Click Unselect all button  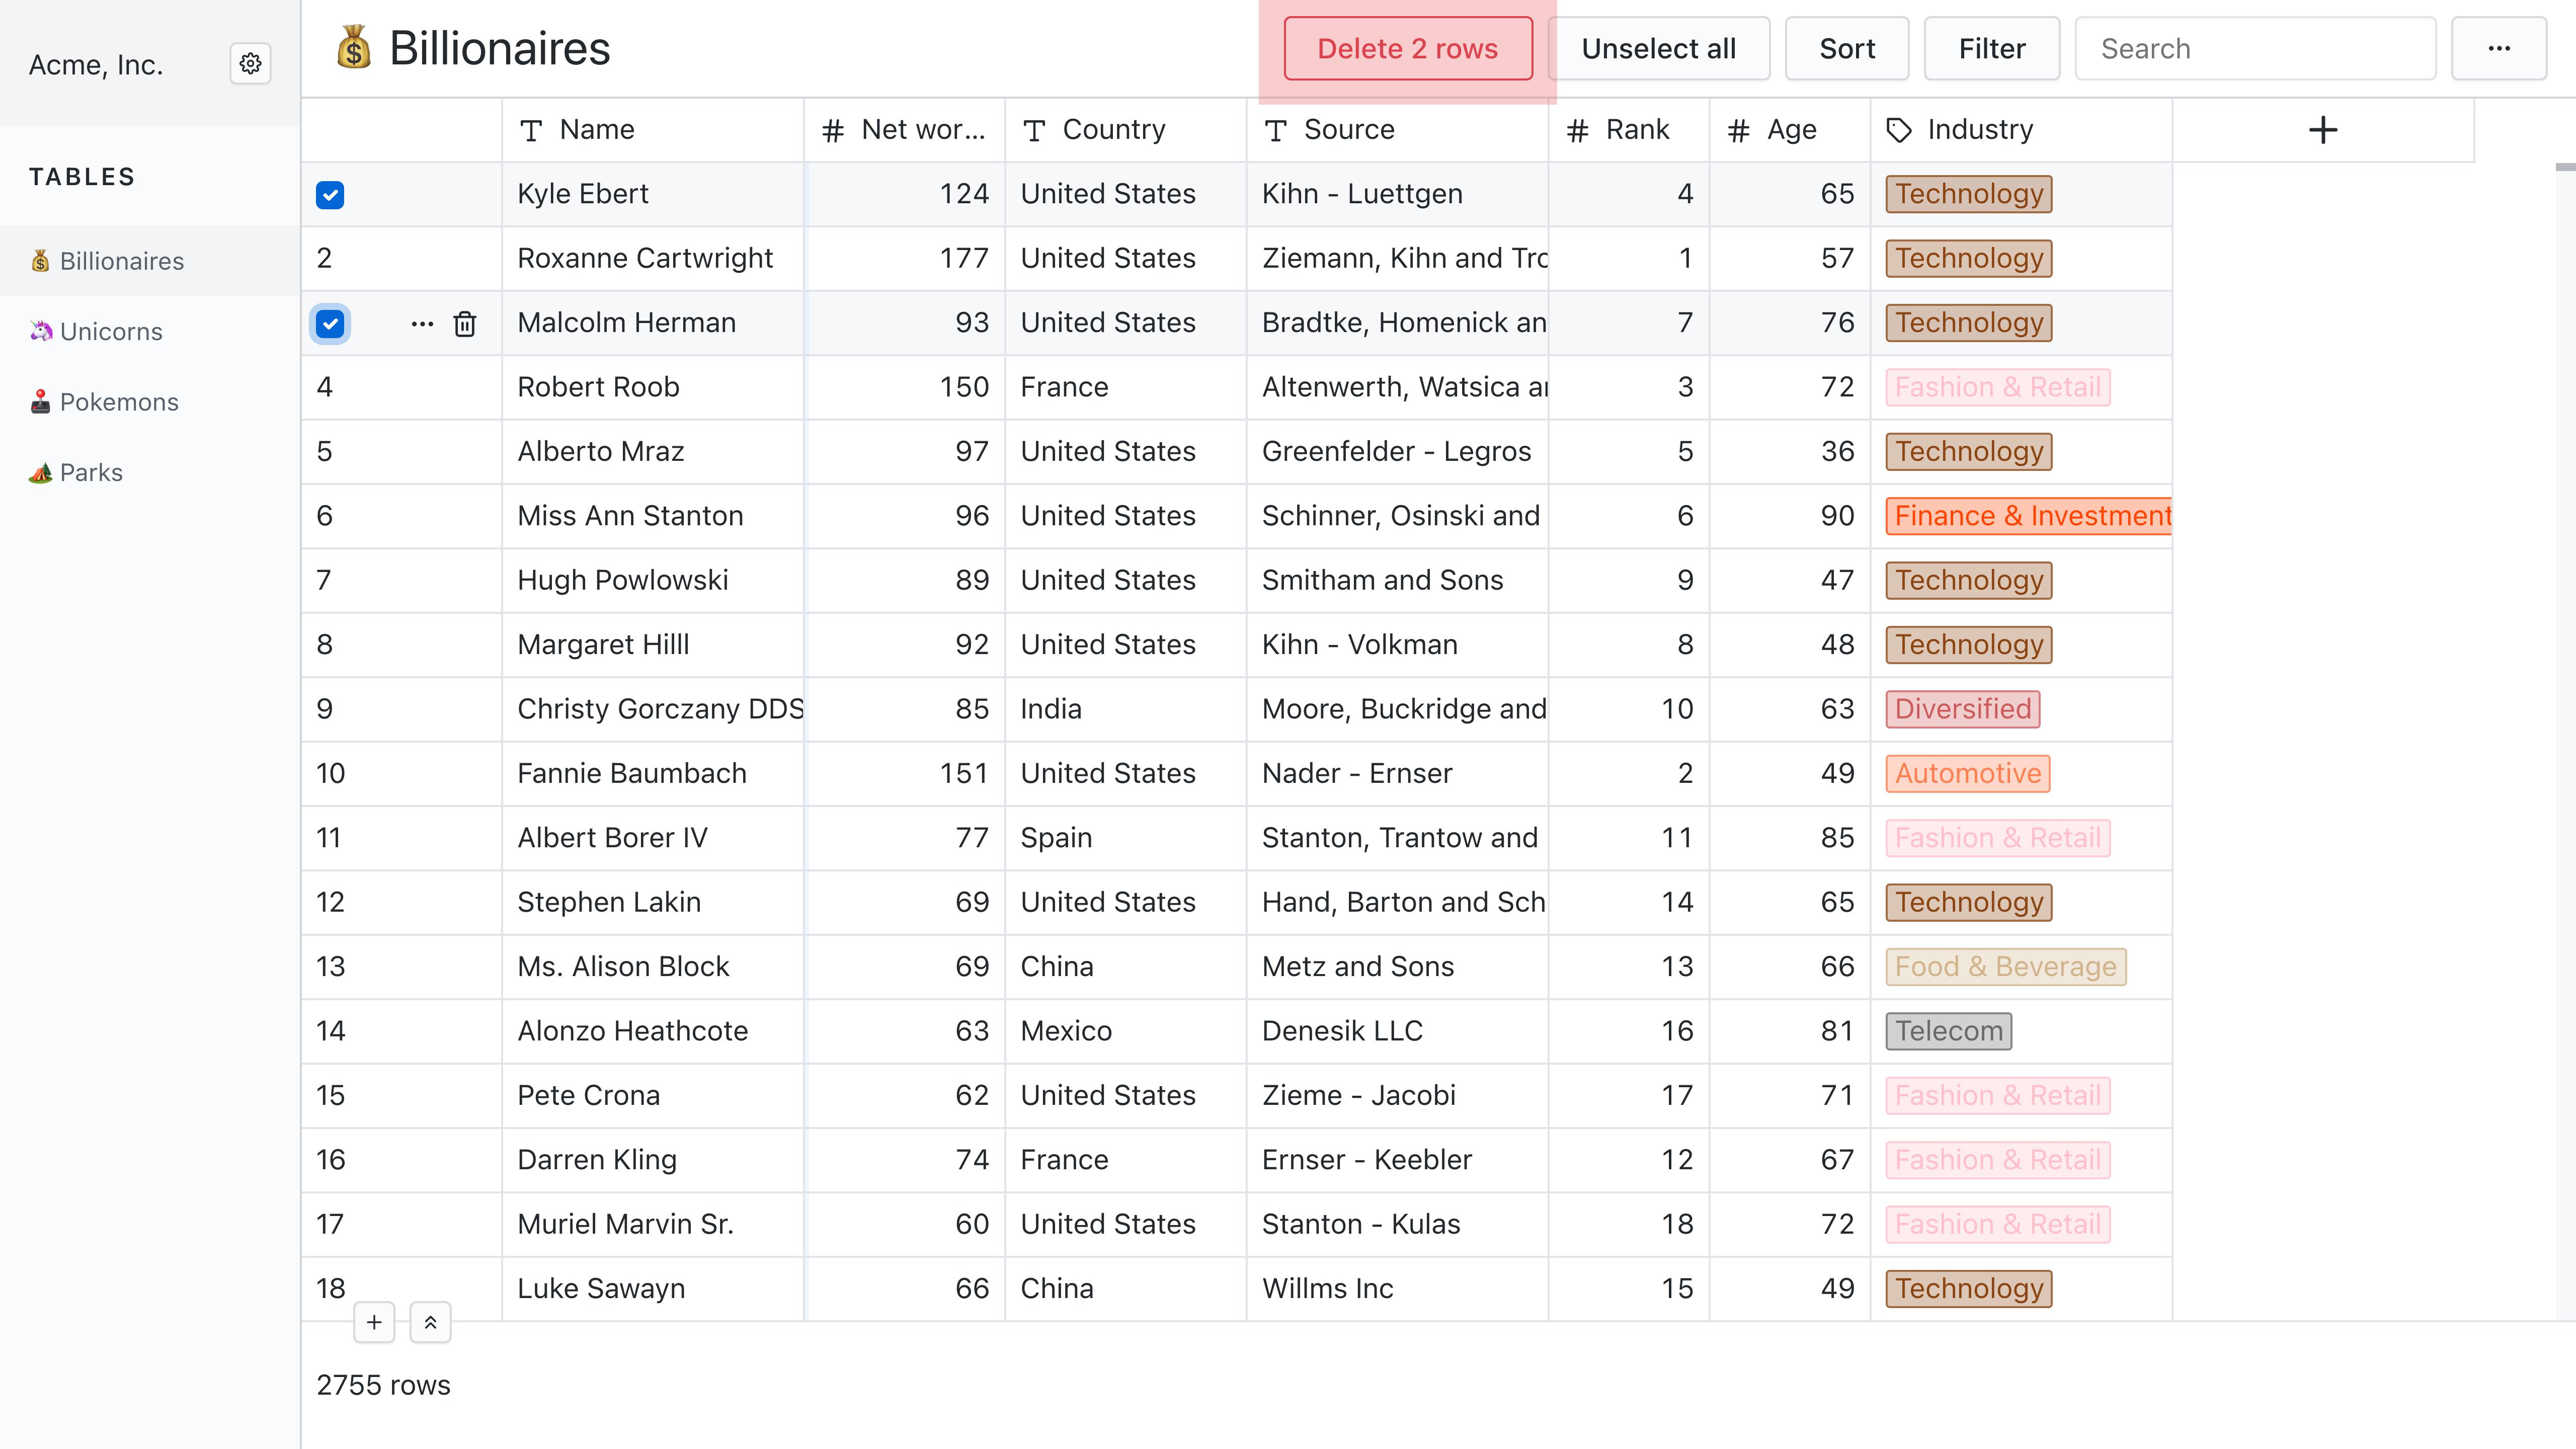point(1658,48)
